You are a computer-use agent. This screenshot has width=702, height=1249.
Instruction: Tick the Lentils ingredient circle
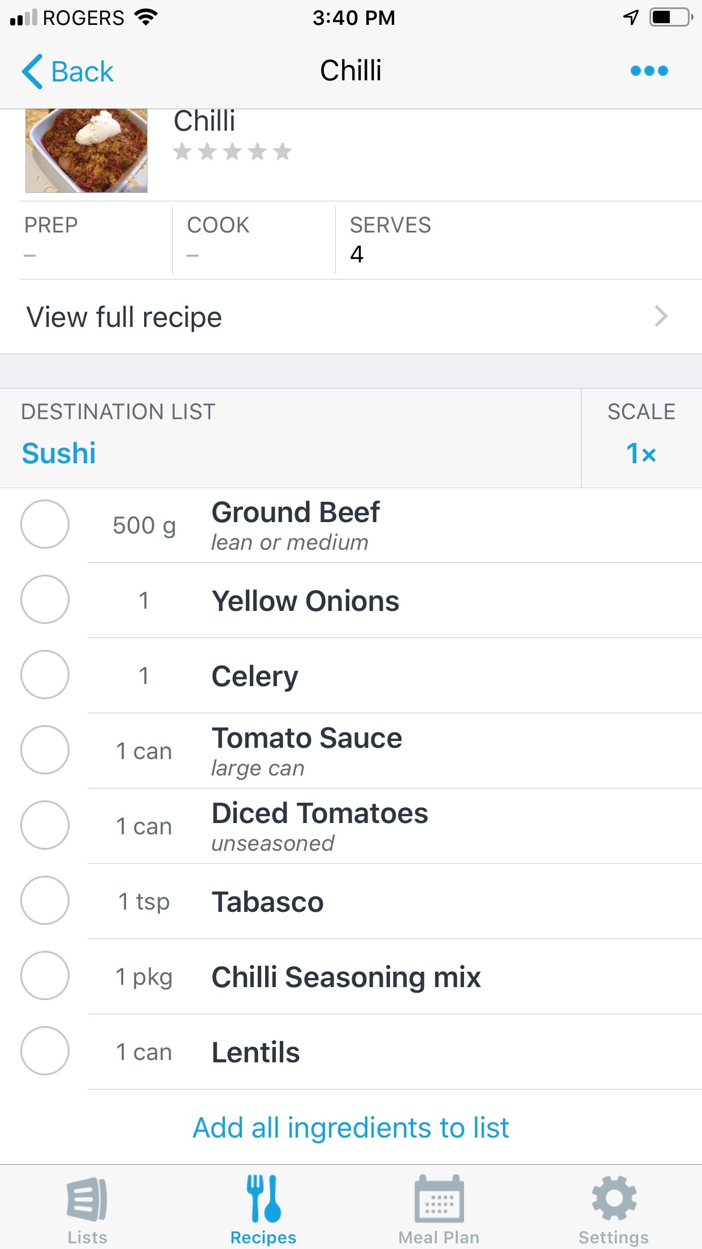click(x=45, y=1051)
